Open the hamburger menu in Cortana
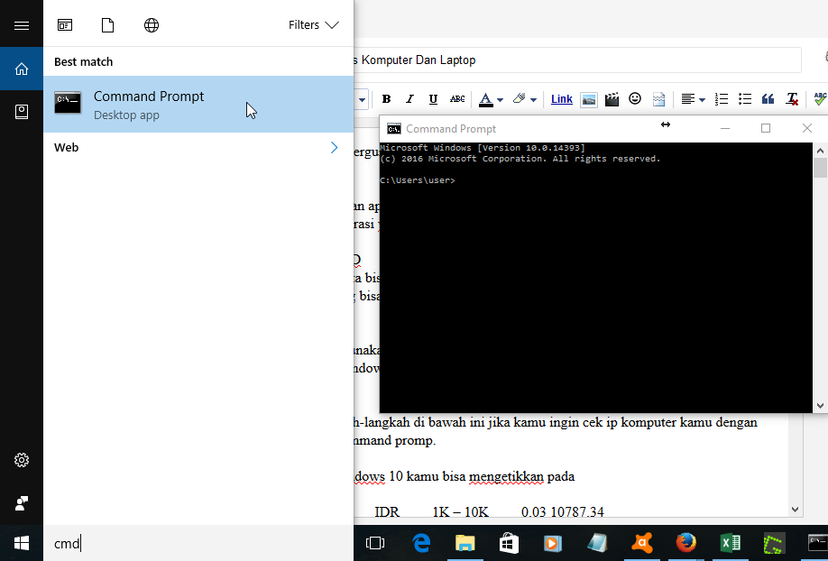 point(22,24)
